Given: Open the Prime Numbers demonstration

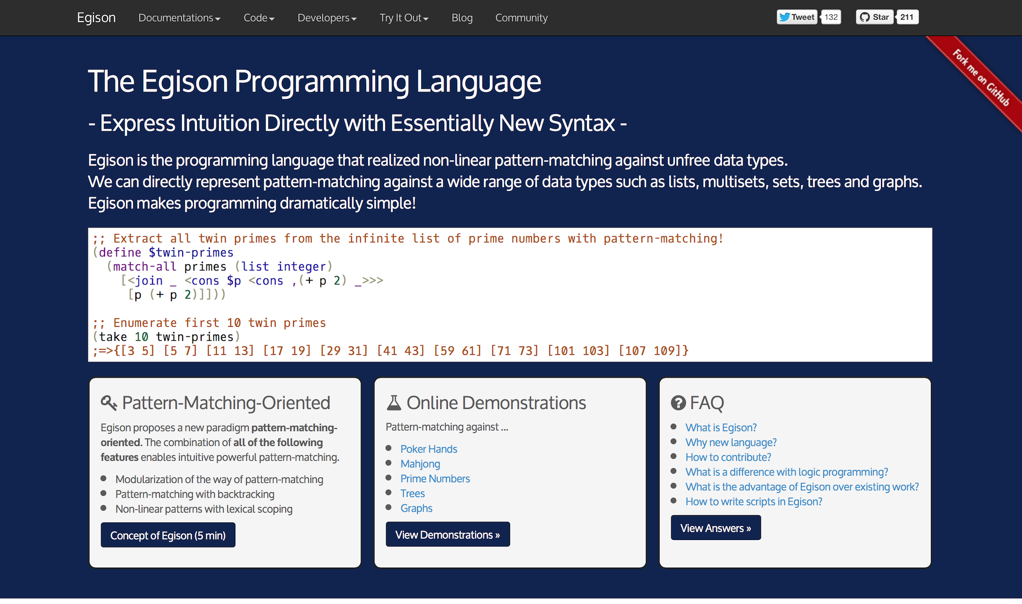Looking at the screenshot, I should [435, 479].
